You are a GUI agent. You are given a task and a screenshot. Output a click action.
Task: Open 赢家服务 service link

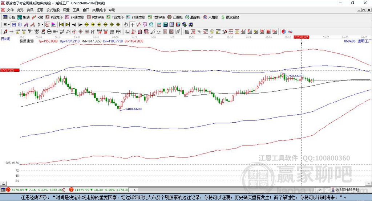[x=230, y=17]
